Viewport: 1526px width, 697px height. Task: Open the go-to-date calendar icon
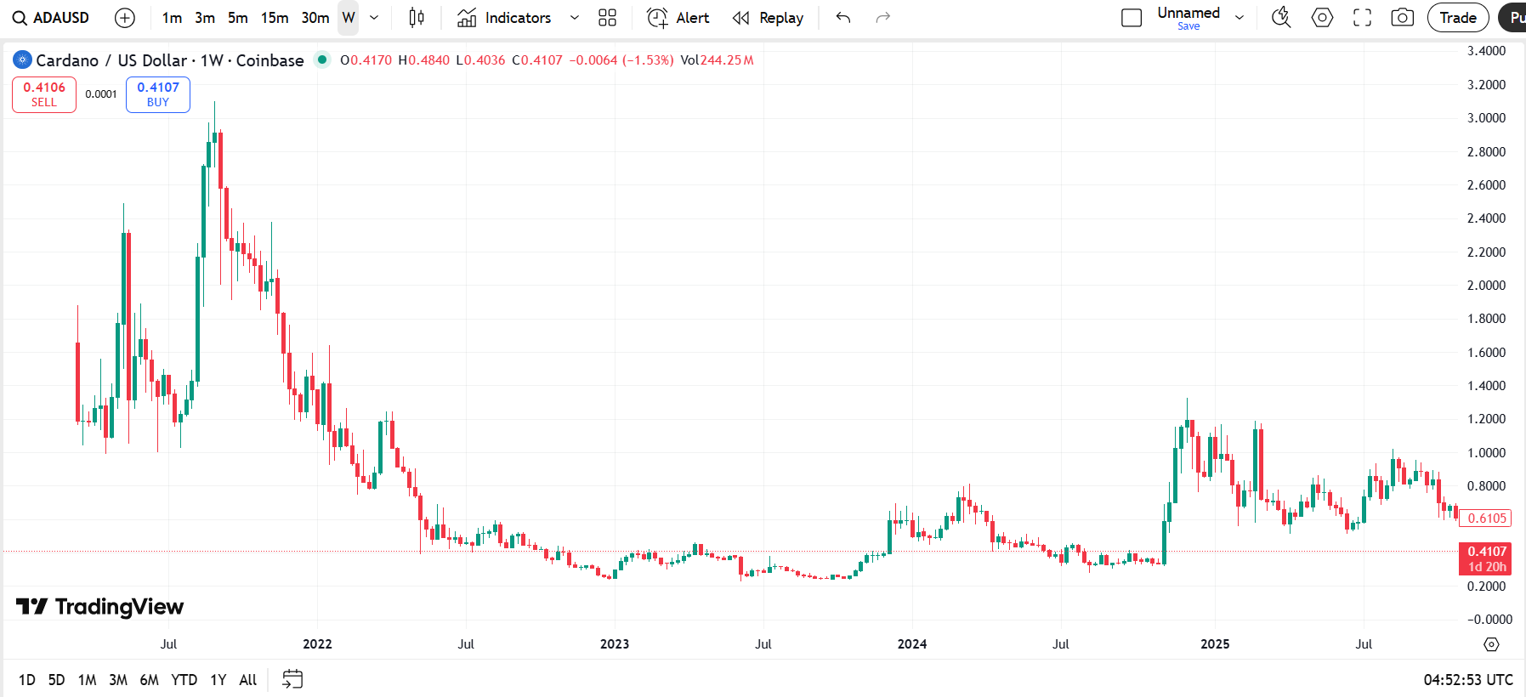tap(292, 679)
